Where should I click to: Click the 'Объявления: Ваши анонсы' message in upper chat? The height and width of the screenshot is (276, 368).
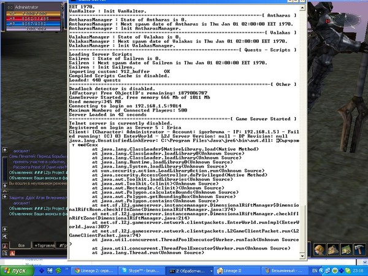pos(38,178)
